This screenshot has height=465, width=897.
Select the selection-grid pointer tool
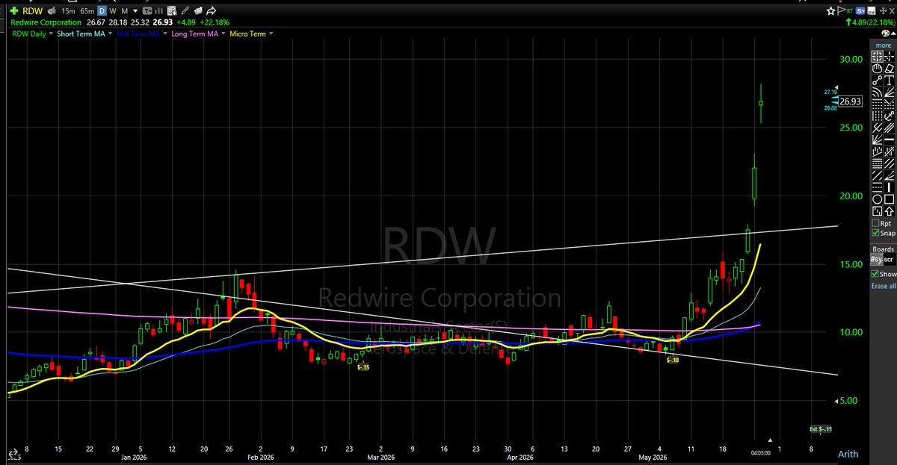878,57
